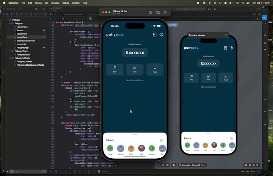Collapse the PallypayTests group
This screenshot has width=273, height=176.
[x=10, y=51]
